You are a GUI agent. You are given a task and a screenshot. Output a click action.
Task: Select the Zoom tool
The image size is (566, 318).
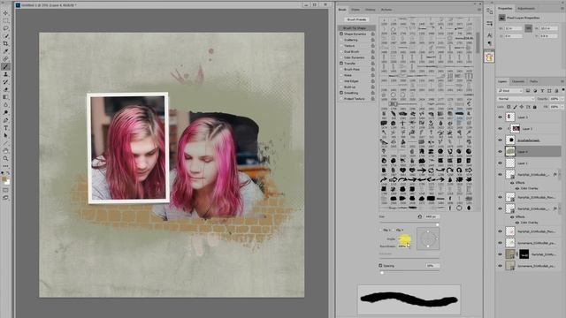click(x=5, y=158)
